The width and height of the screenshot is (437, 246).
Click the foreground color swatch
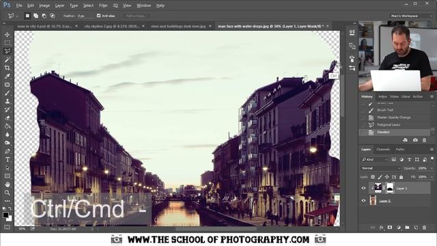click(5, 215)
